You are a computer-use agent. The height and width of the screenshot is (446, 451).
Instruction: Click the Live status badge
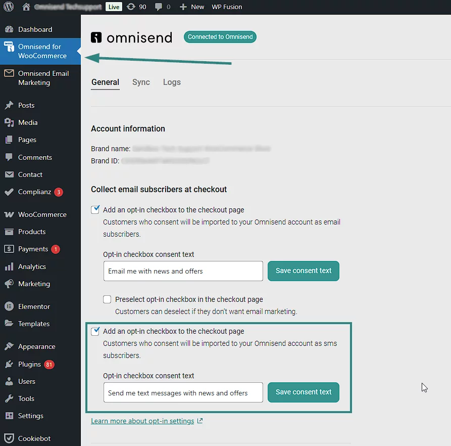pos(114,7)
